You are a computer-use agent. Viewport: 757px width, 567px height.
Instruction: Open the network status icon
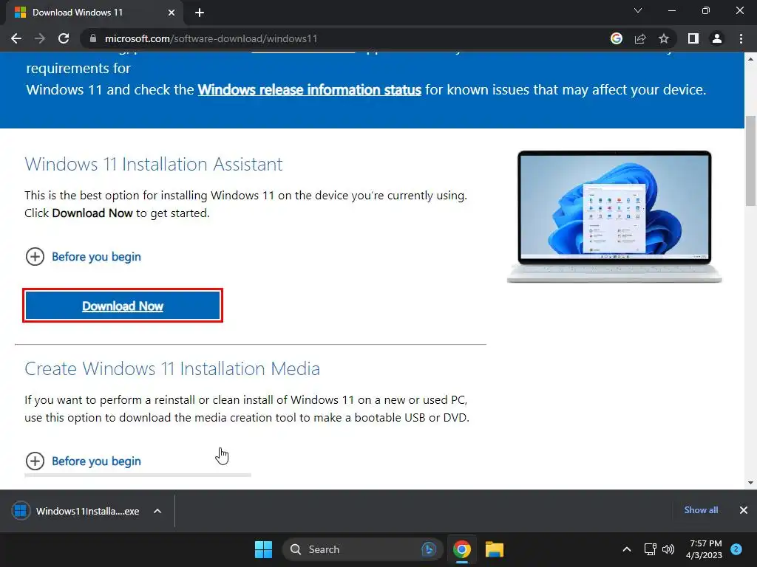tap(651, 549)
